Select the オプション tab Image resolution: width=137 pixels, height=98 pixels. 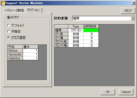pyautogui.click(x=34, y=10)
